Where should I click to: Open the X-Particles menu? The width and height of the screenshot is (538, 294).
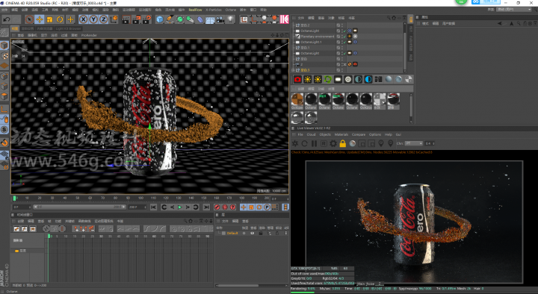(214, 10)
